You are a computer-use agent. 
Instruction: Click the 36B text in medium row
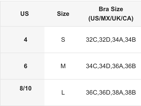click(x=130, y=66)
